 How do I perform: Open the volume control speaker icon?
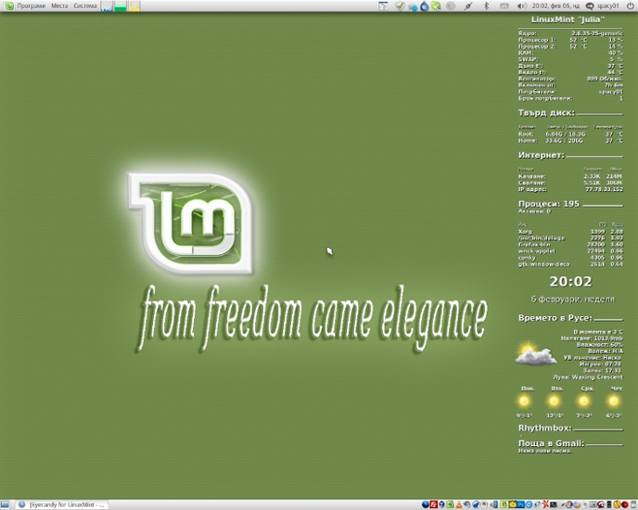tap(522, 6)
